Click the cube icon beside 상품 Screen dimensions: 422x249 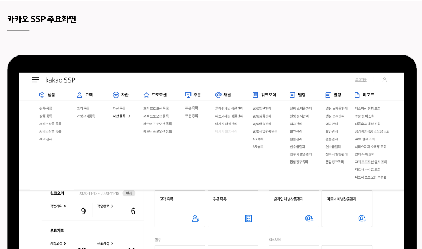click(42, 95)
